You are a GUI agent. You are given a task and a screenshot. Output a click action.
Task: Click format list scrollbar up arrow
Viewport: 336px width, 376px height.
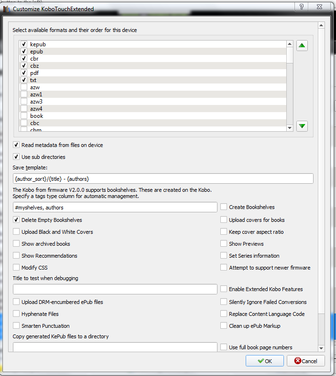290,44
